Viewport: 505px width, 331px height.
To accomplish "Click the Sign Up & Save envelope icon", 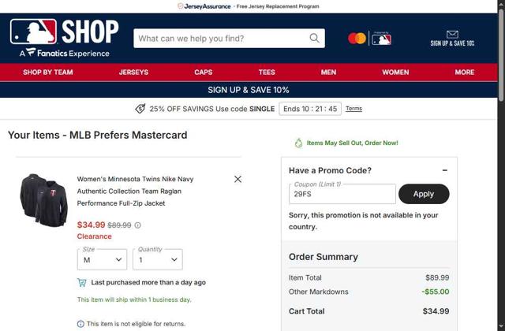I will click(x=452, y=34).
